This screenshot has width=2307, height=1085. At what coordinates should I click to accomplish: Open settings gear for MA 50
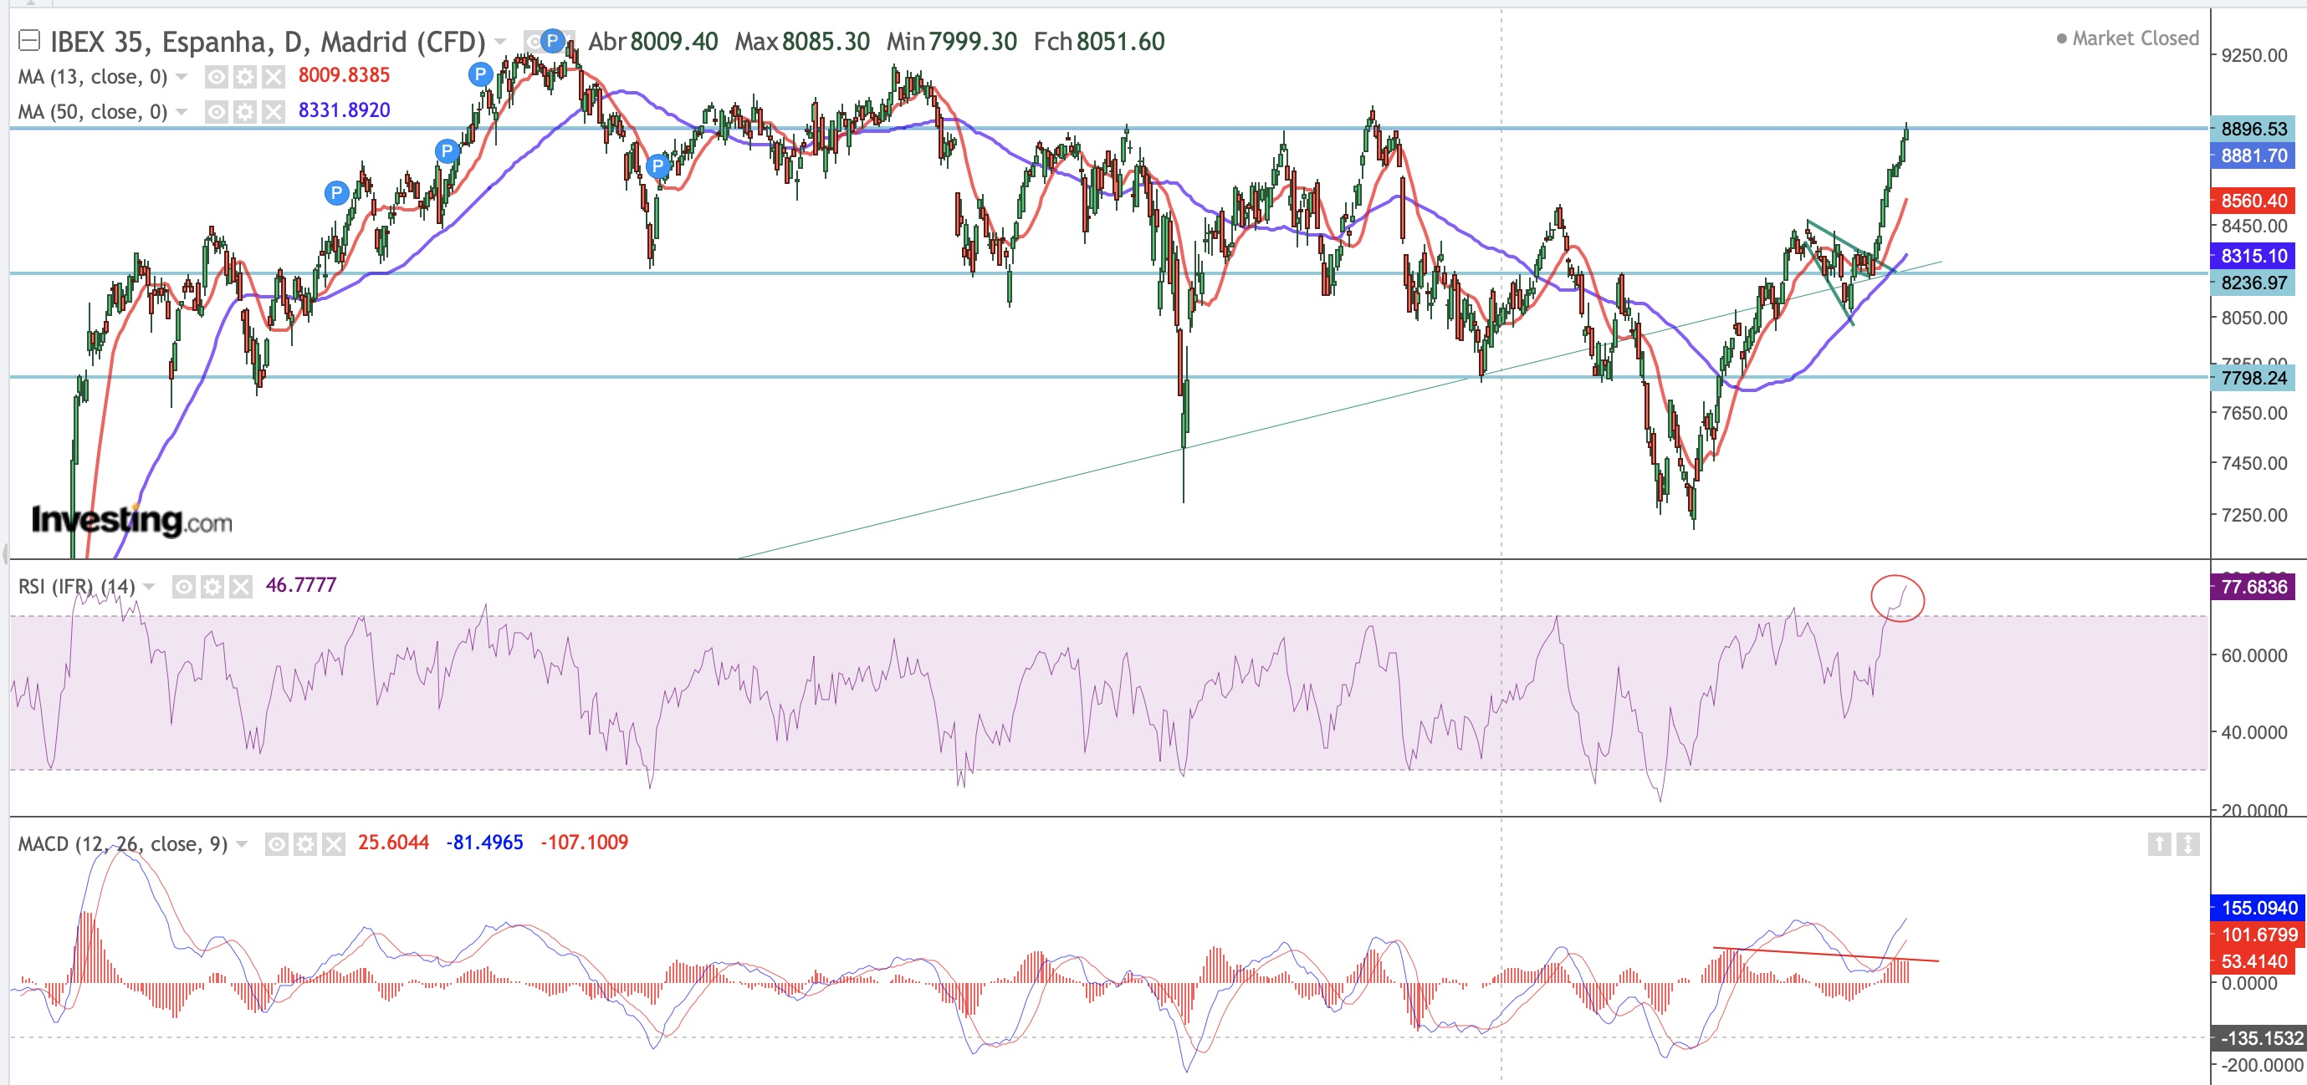(x=244, y=112)
